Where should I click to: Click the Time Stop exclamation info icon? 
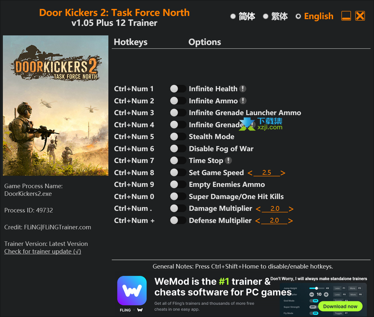click(x=228, y=160)
